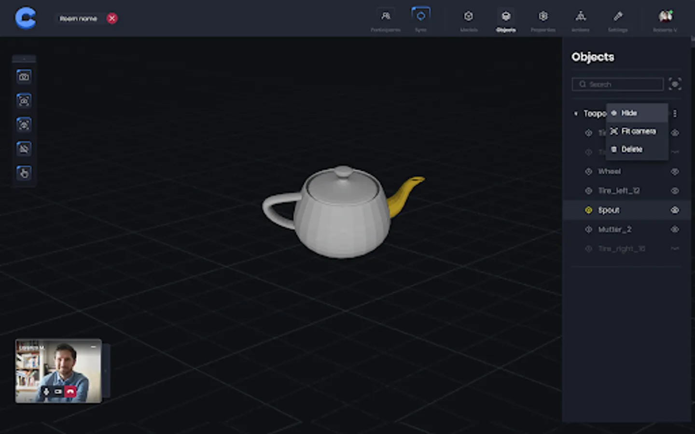The height and width of the screenshot is (434, 695).
Task: Toggle the camera in the video call
Action: point(58,392)
